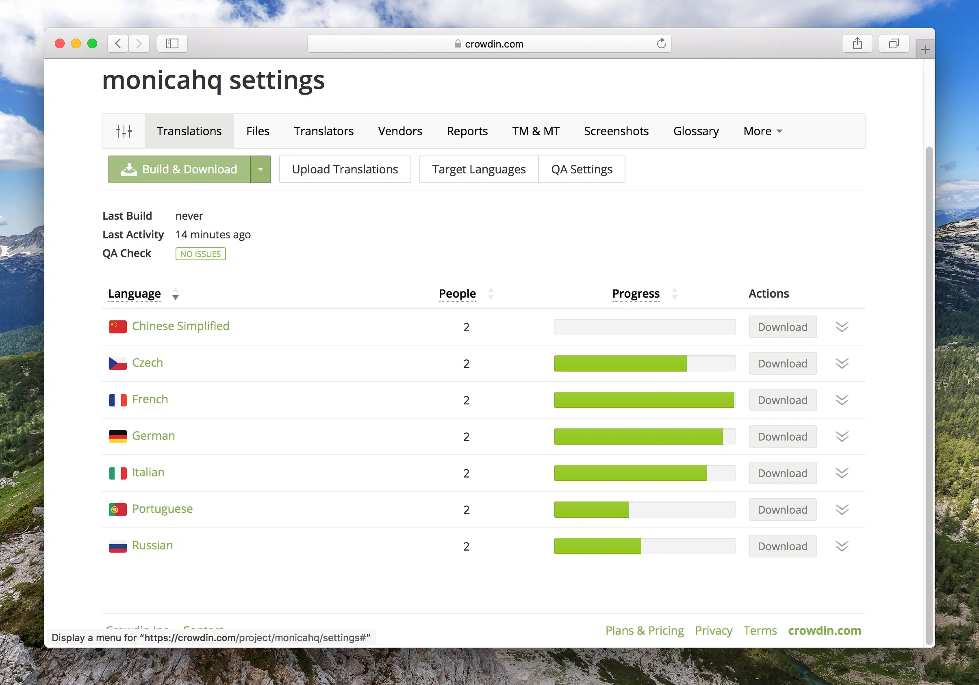Click the German flag icon
979x685 pixels.
point(118,436)
